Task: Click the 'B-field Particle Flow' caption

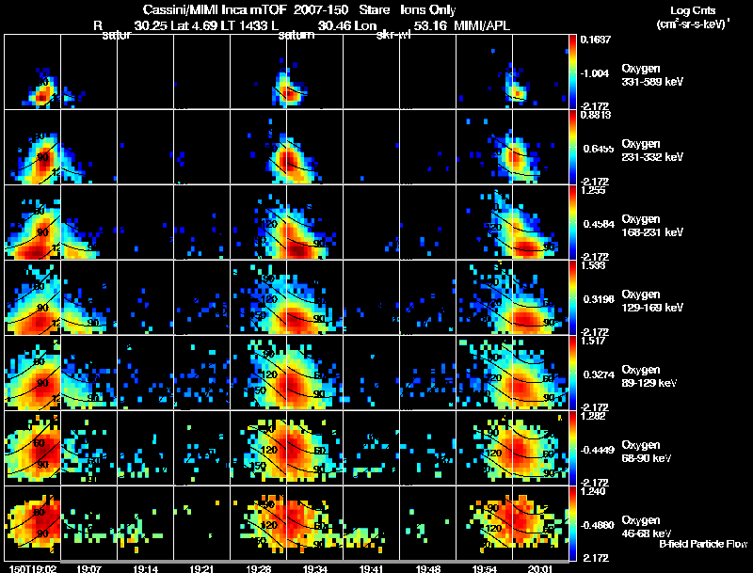Action: (x=703, y=544)
